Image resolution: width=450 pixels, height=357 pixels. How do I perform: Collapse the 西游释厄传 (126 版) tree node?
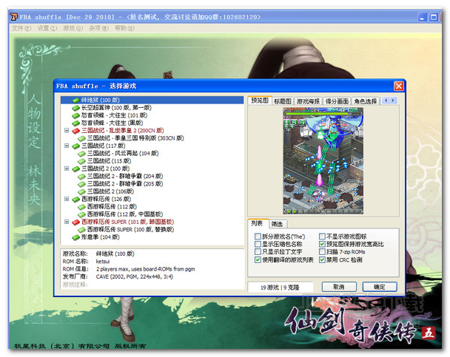click(x=67, y=199)
